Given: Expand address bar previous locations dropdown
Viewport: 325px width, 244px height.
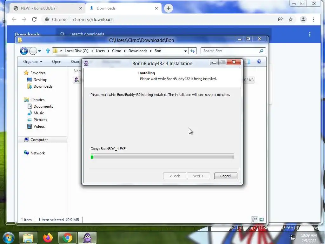Looking at the screenshot, I should pos(185,51).
